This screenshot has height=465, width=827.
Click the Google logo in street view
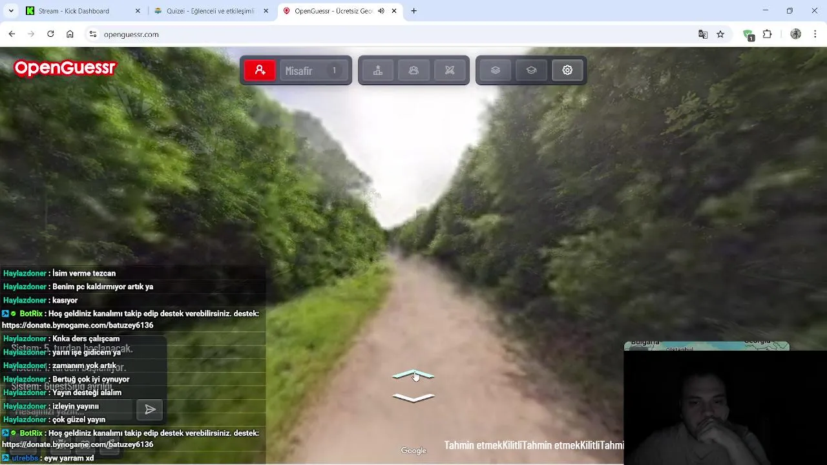[413, 451]
